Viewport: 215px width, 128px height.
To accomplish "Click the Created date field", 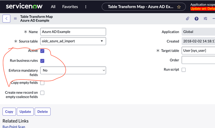I will pyautogui.click(x=198, y=41).
